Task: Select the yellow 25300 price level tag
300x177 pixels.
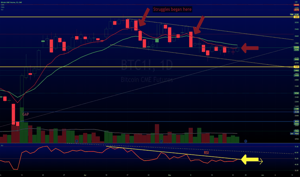Action: (x=296, y=67)
